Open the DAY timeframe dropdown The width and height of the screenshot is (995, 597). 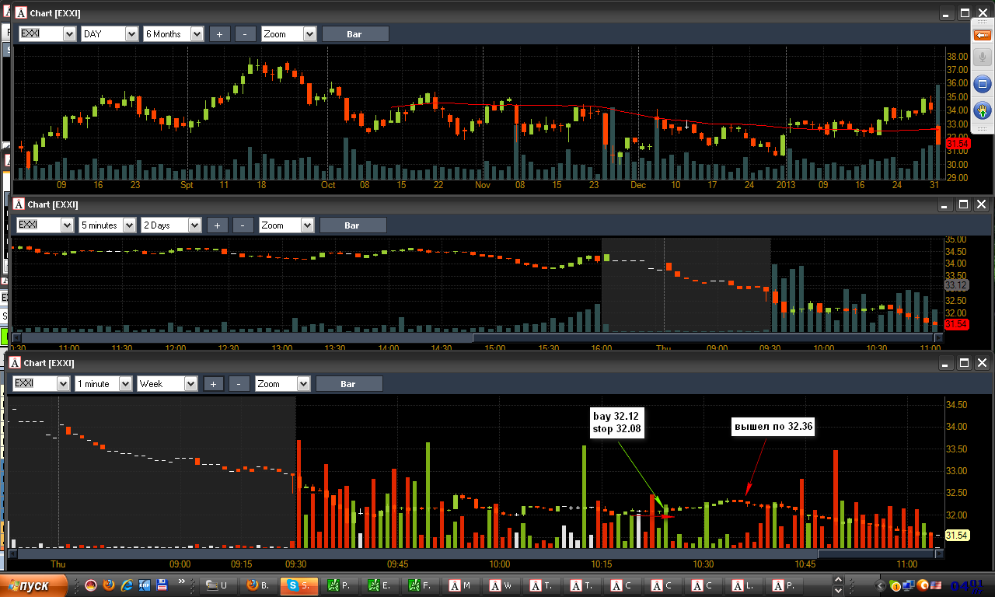click(110, 34)
